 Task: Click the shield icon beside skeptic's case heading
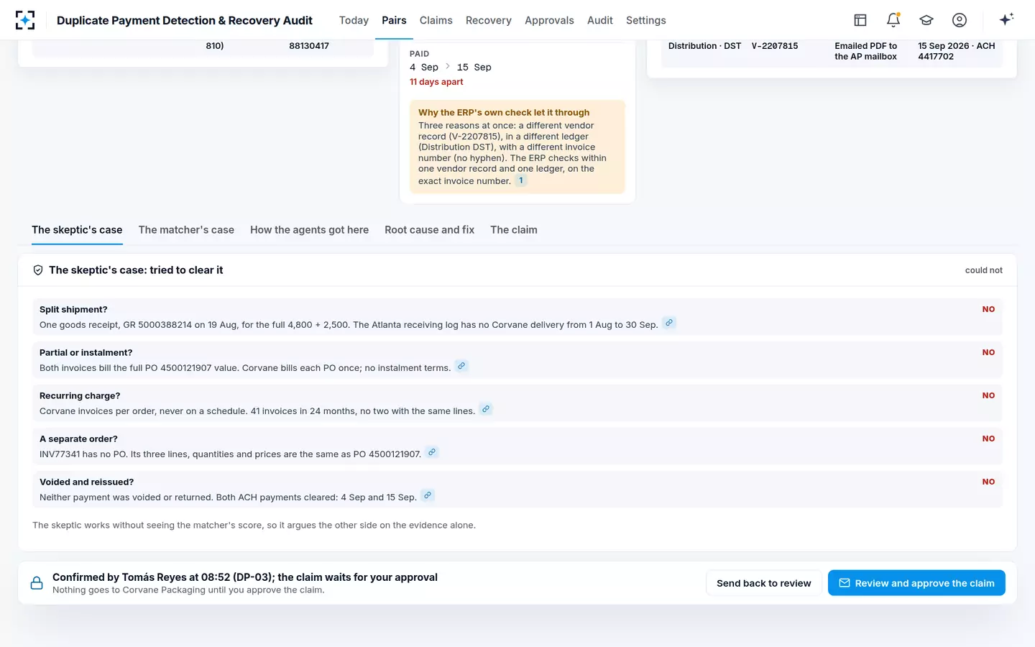[x=38, y=270]
